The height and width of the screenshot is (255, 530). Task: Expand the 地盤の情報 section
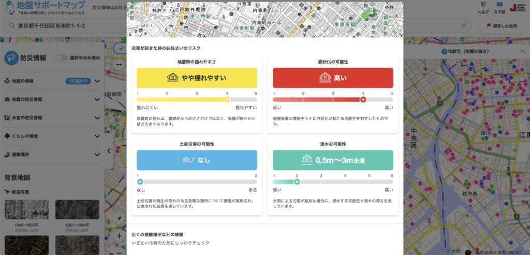coord(97,81)
